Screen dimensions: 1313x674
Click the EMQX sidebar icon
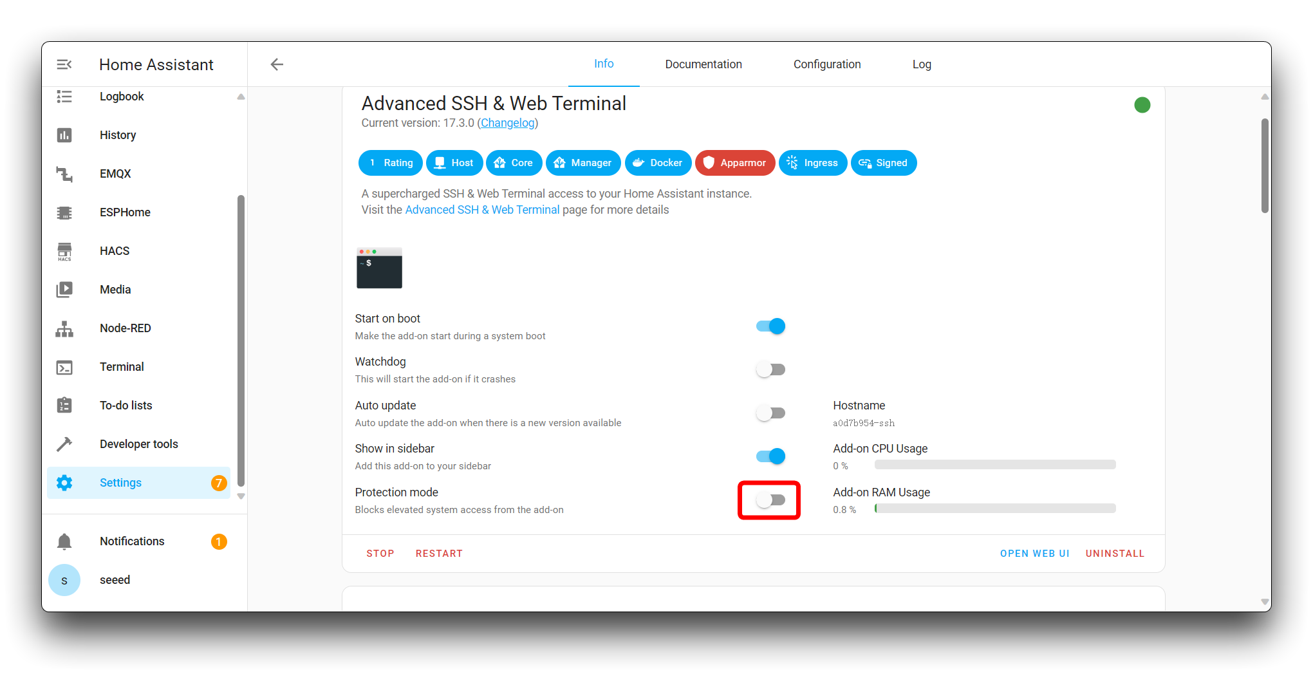coord(64,174)
